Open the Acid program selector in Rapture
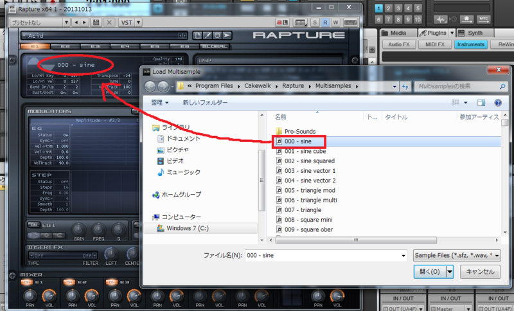The height and width of the screenshot is (311, 514). point(104,35)
